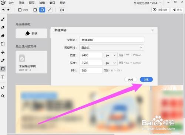Open the 高度 unit px dropdown
The width and height of the screenshot is (185, 135).
[111, 63]
